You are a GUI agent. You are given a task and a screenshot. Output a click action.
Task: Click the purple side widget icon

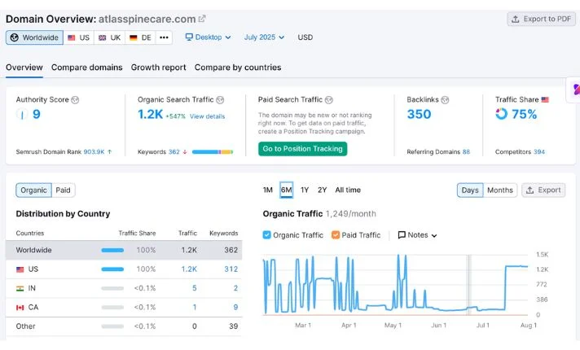point(574,89)
